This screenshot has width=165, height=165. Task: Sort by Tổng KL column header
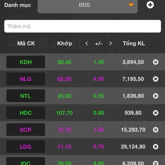[134, 43]
